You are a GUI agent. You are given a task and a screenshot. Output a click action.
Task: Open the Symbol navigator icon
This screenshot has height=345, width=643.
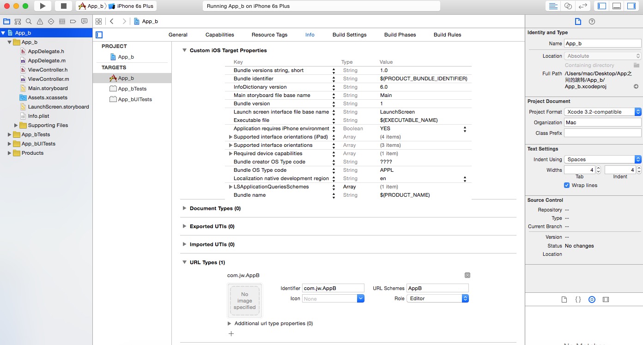18,21
